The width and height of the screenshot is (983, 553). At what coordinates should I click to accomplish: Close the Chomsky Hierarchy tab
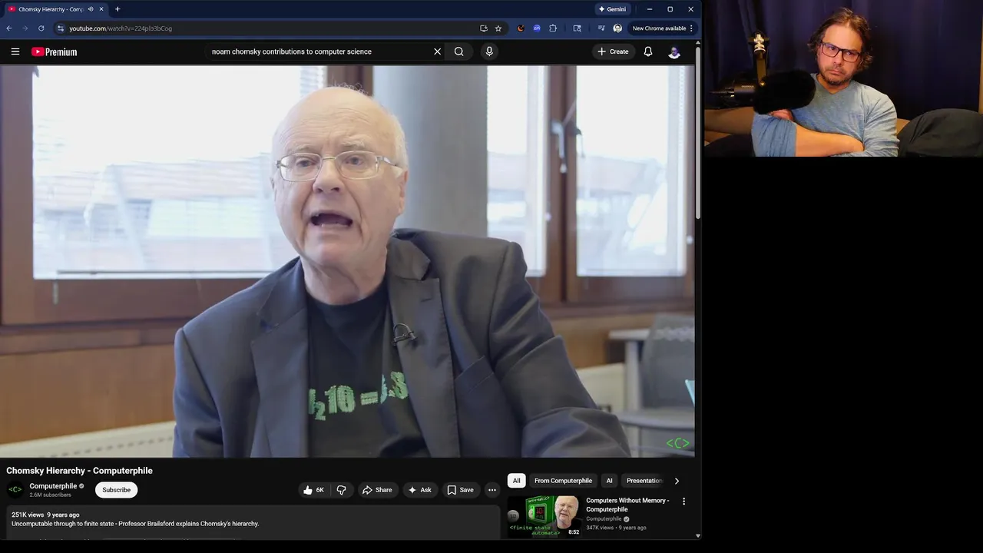pos(101,9)
